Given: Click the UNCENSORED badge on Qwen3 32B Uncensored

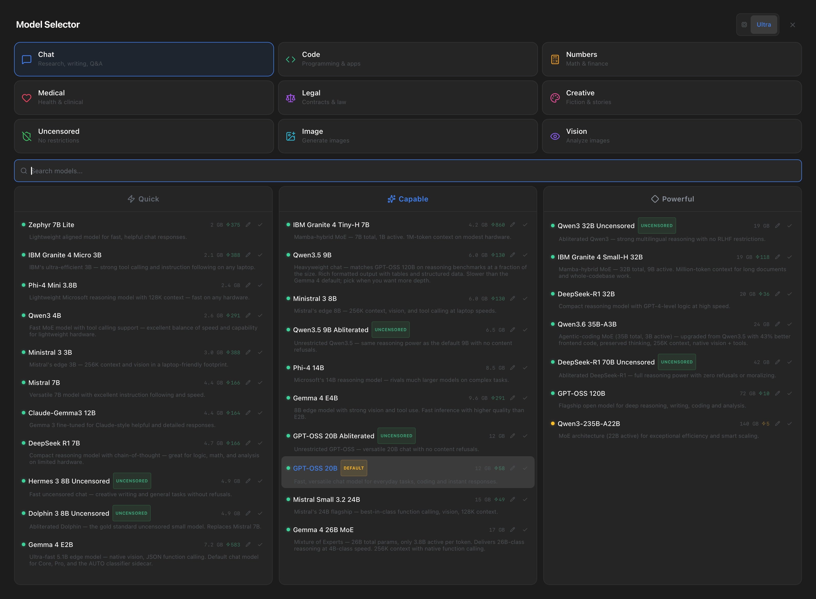Looking at the screenshot, I should (x=657, y=226).
